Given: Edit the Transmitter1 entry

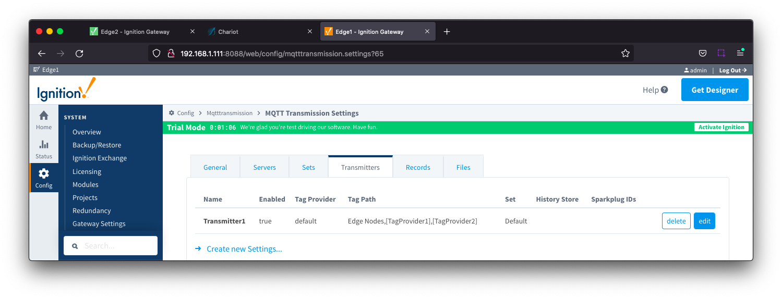Looking at the screenshot, I should tap(704, 221).
